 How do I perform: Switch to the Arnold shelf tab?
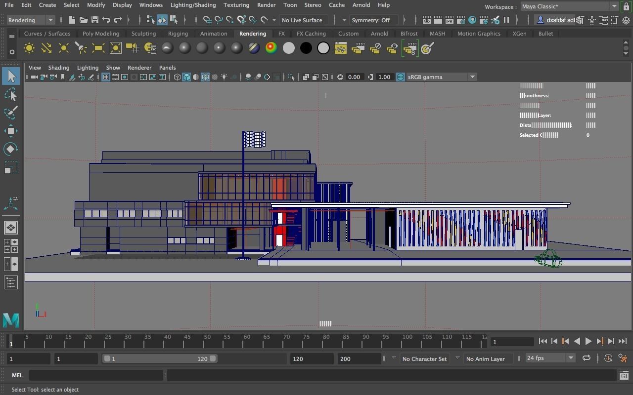click(379, 34)
